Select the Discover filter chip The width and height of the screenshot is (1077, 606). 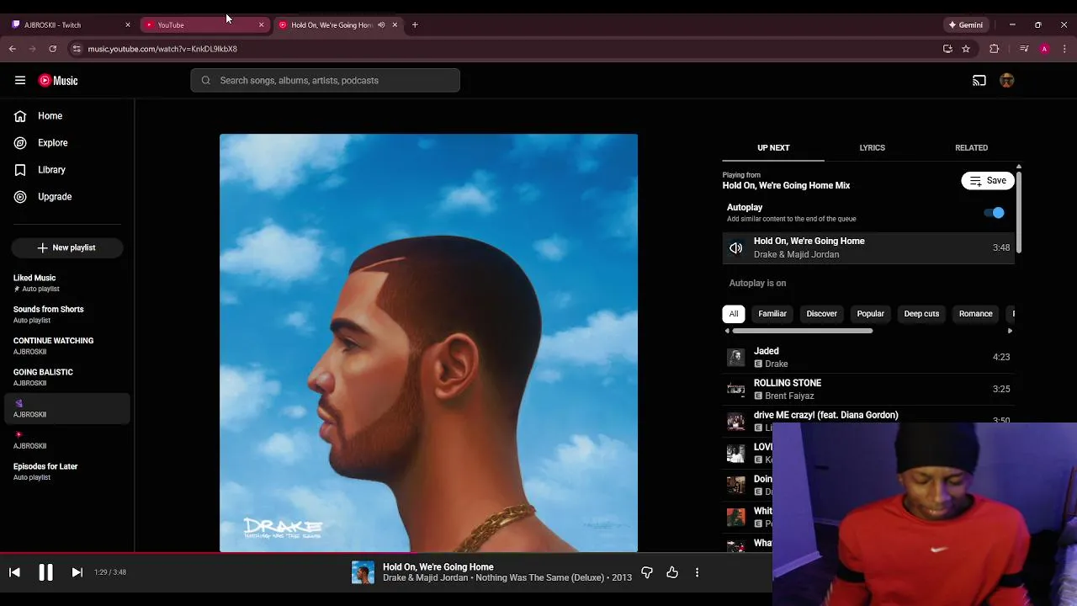pos(822,314)
